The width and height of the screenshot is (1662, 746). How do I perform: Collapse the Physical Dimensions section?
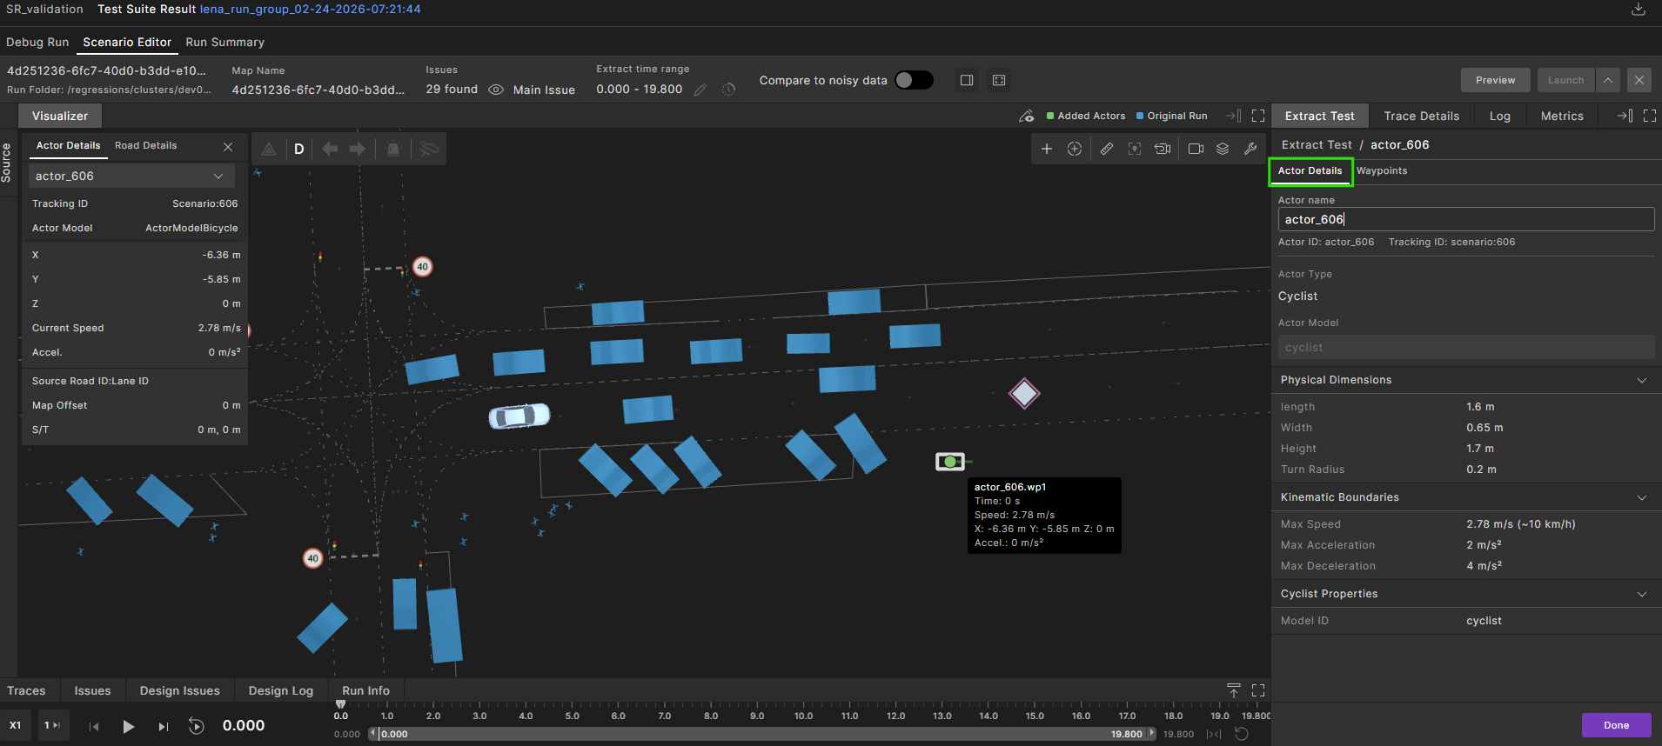[x=1641, y=380]
